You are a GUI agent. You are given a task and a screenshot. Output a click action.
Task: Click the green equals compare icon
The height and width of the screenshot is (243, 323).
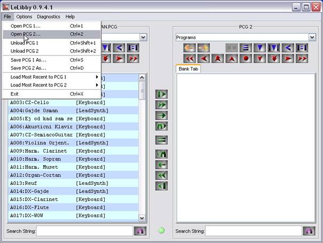[161, 140]
